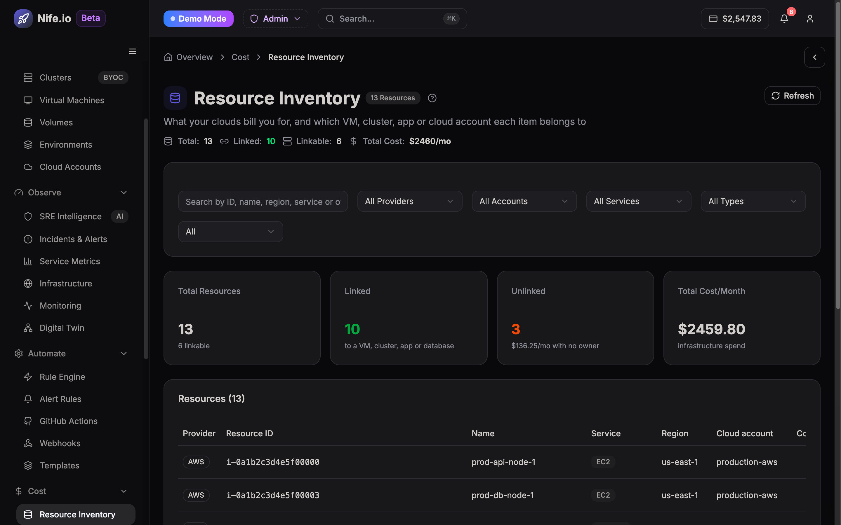Screen dimensions: 841x525
Task: Open Templates in the sidebar
Action: [x=76, y=466]
